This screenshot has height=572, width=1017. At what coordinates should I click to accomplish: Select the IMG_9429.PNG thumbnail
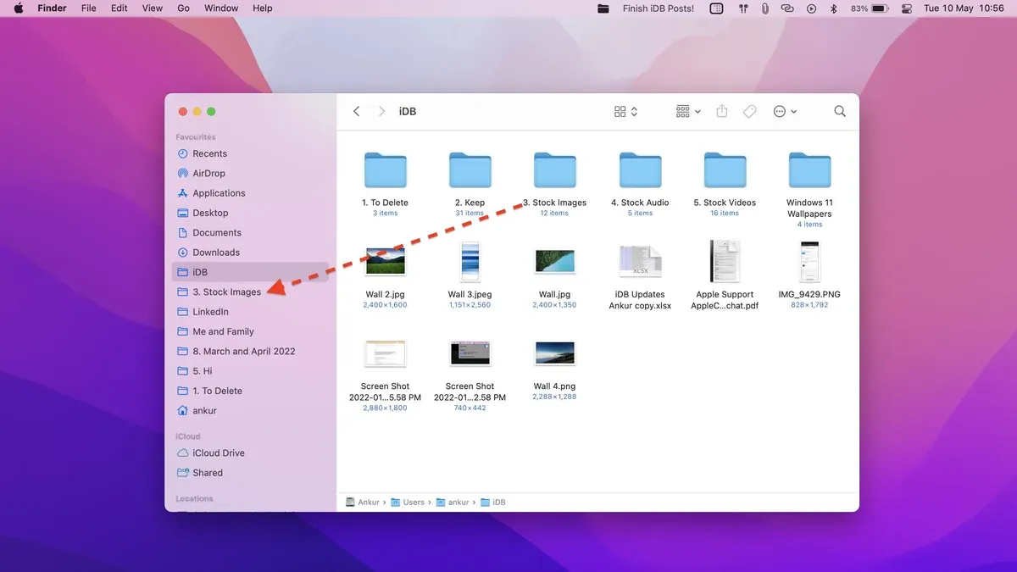809,261
